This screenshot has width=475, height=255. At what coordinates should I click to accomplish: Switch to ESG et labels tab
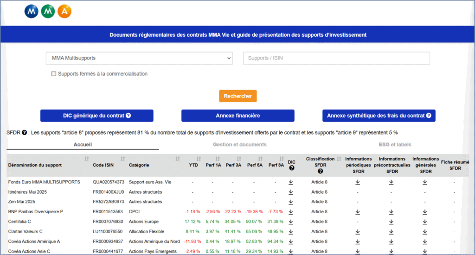[395, 144]
